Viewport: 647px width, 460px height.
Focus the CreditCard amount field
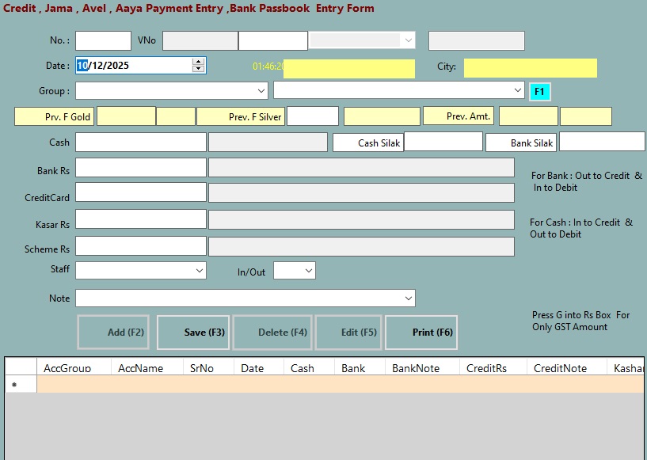[x=140, y=192]
